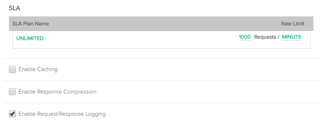
Task: Click the SLA section heading
Action: click(14, 8)
